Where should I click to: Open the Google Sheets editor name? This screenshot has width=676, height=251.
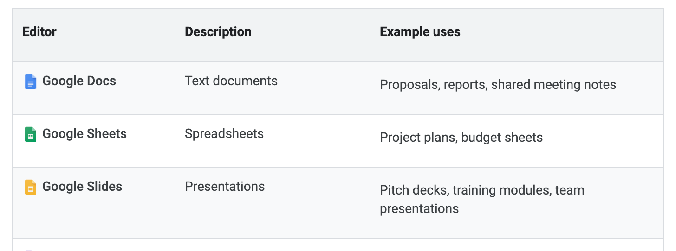coord(84,134)
